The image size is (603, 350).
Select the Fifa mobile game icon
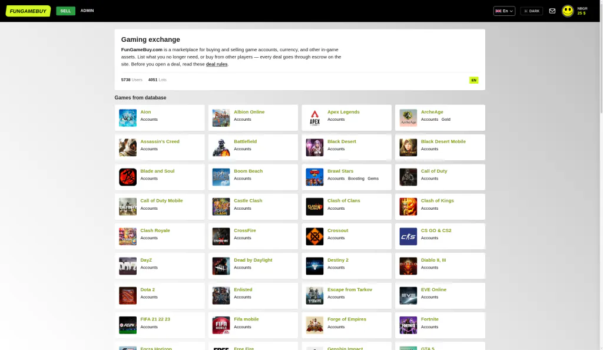point(221,325)
